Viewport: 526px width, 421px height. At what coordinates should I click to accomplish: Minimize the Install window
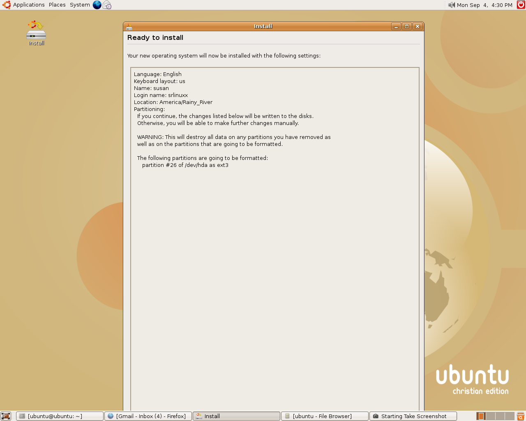pos(396,26)
